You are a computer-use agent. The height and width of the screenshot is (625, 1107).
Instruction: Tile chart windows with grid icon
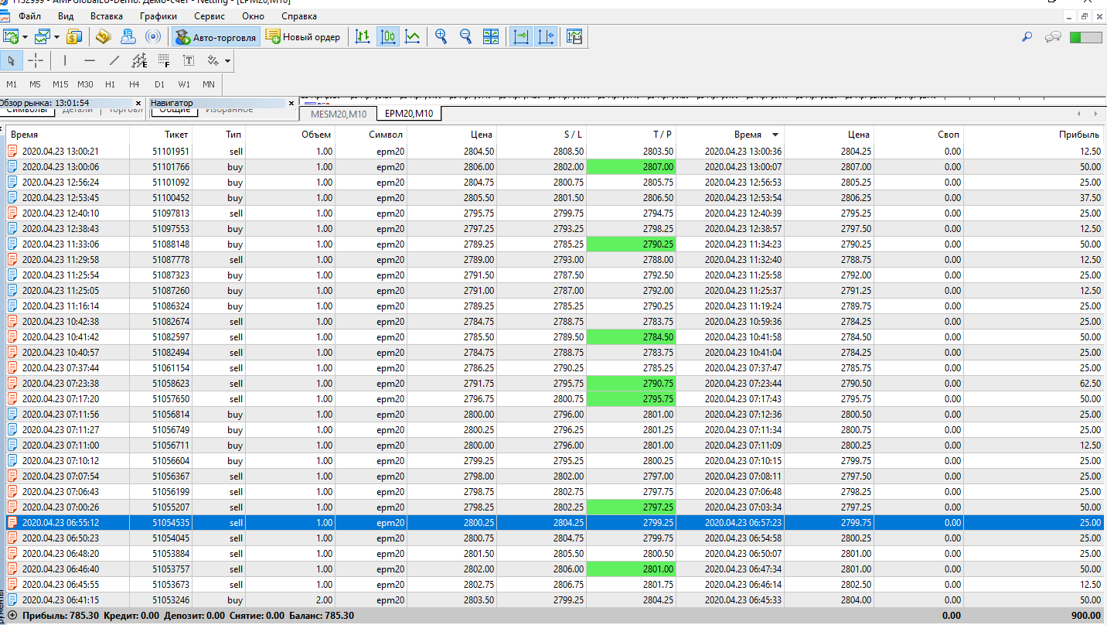pyautogui.click(x=491, y=36)
